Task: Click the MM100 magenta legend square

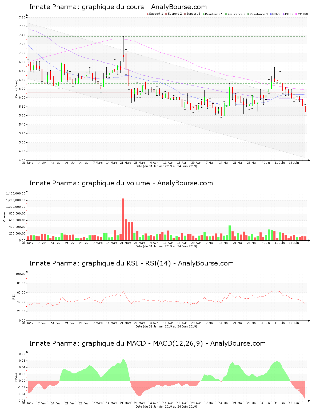Action: (296, 14)
